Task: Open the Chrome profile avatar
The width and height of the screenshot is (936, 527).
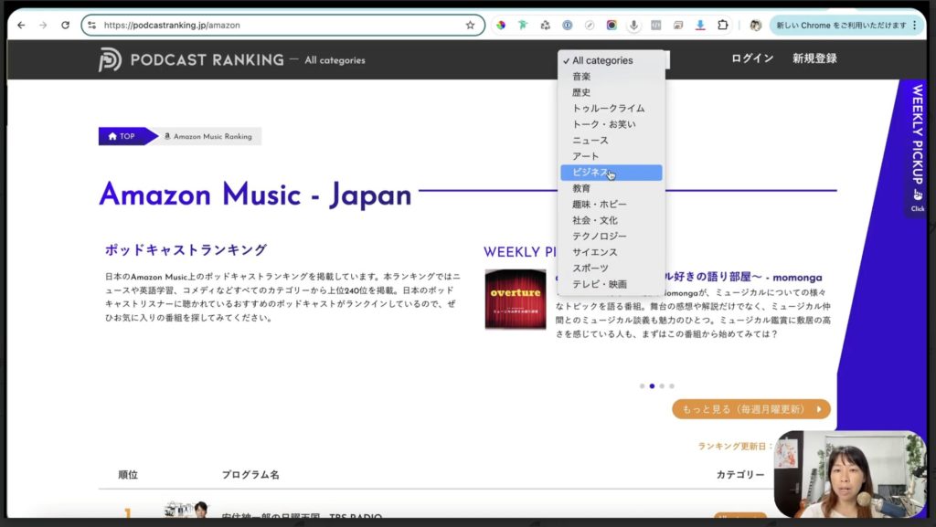Action: pyautogui.click(x=755, y=25)
